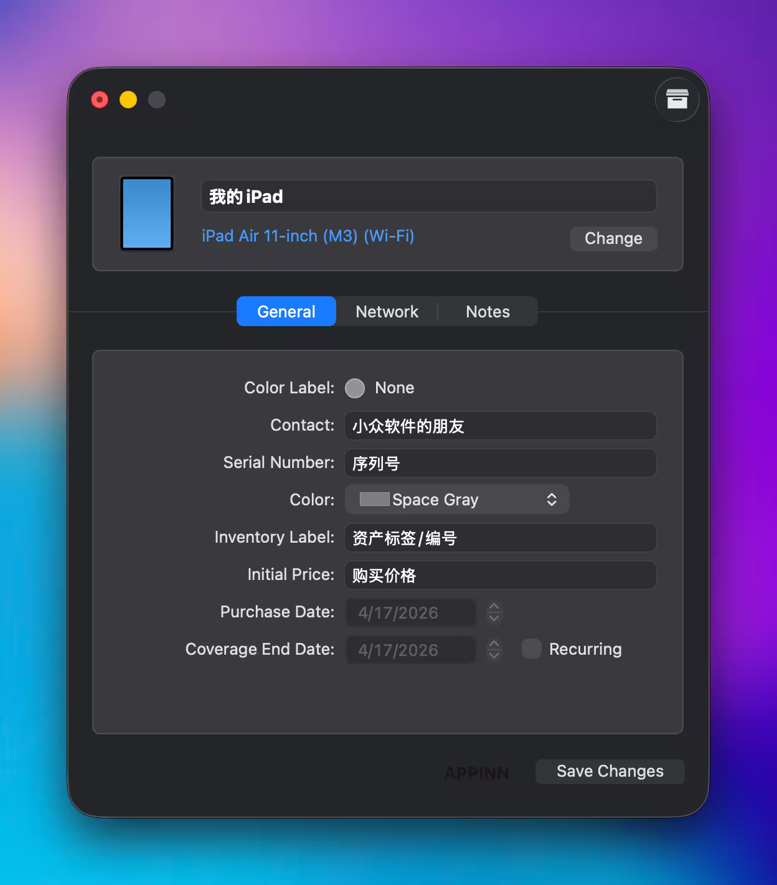The image size is (777, 885).
Task: Switch to the Network tab
Action: (387, 311)
